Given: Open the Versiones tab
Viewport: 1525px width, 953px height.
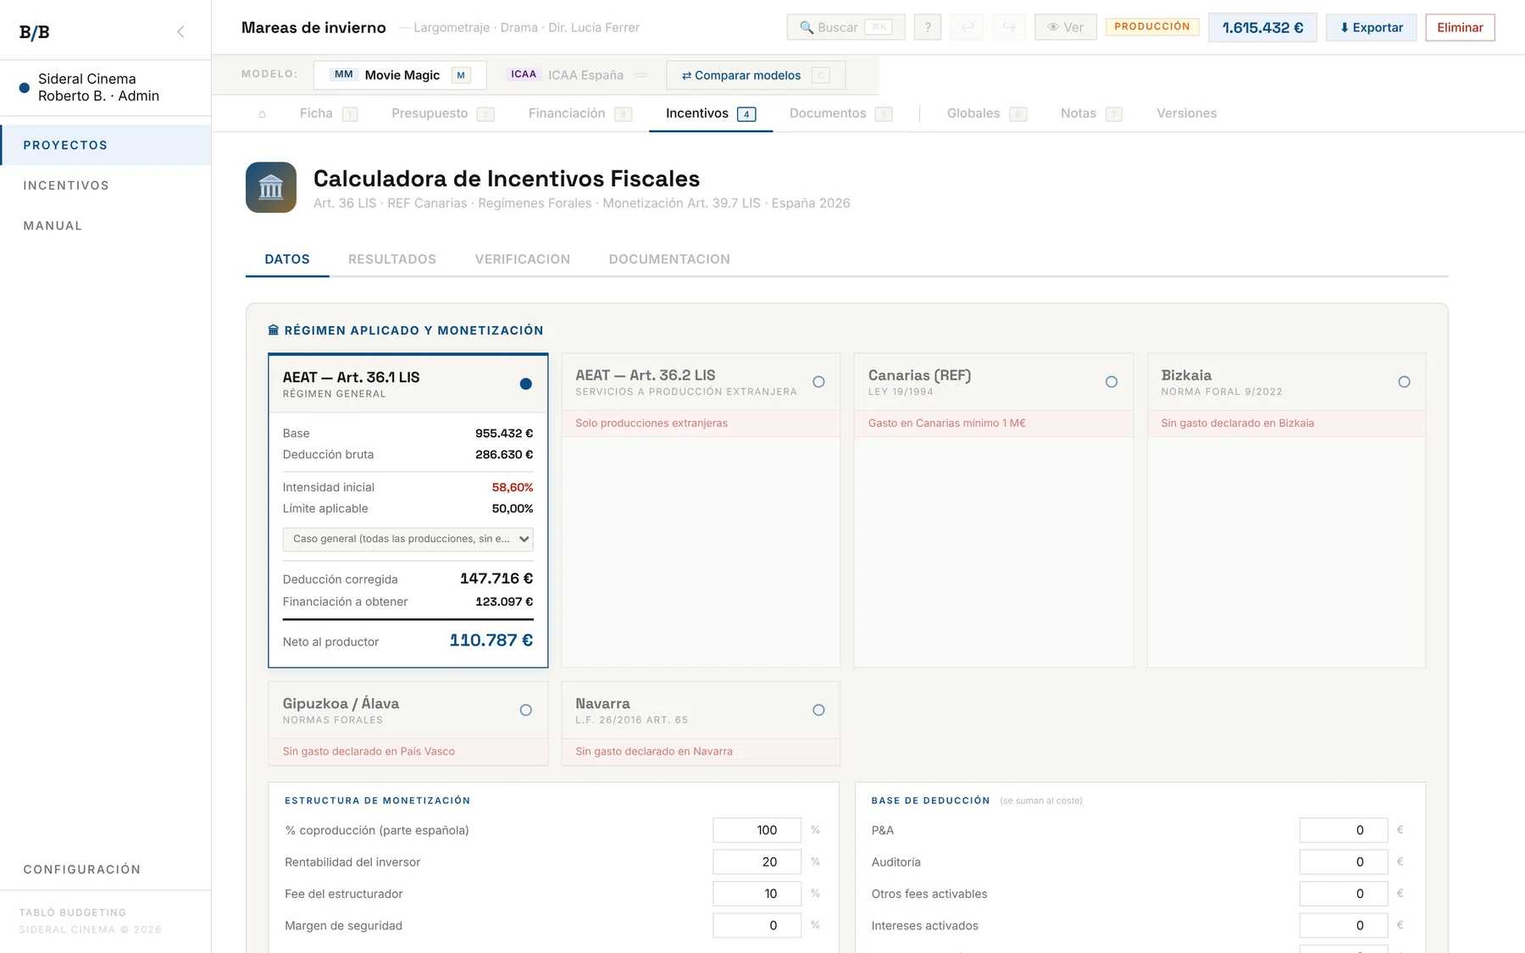Looking at the screenshot, I should click(1186, 114).
